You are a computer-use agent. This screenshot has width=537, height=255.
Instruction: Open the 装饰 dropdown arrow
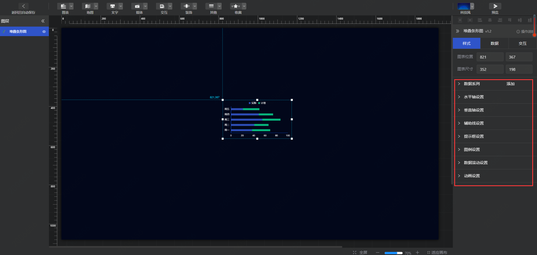click(x=195, y=6)
